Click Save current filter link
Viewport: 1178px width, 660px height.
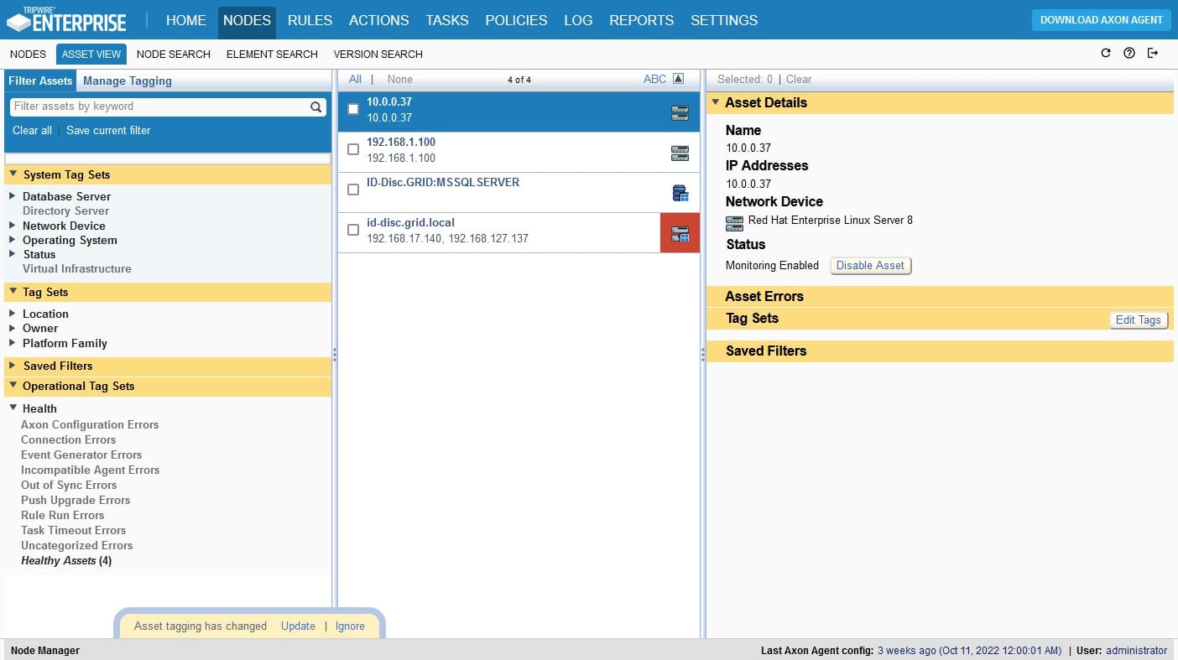coord(108,130)
